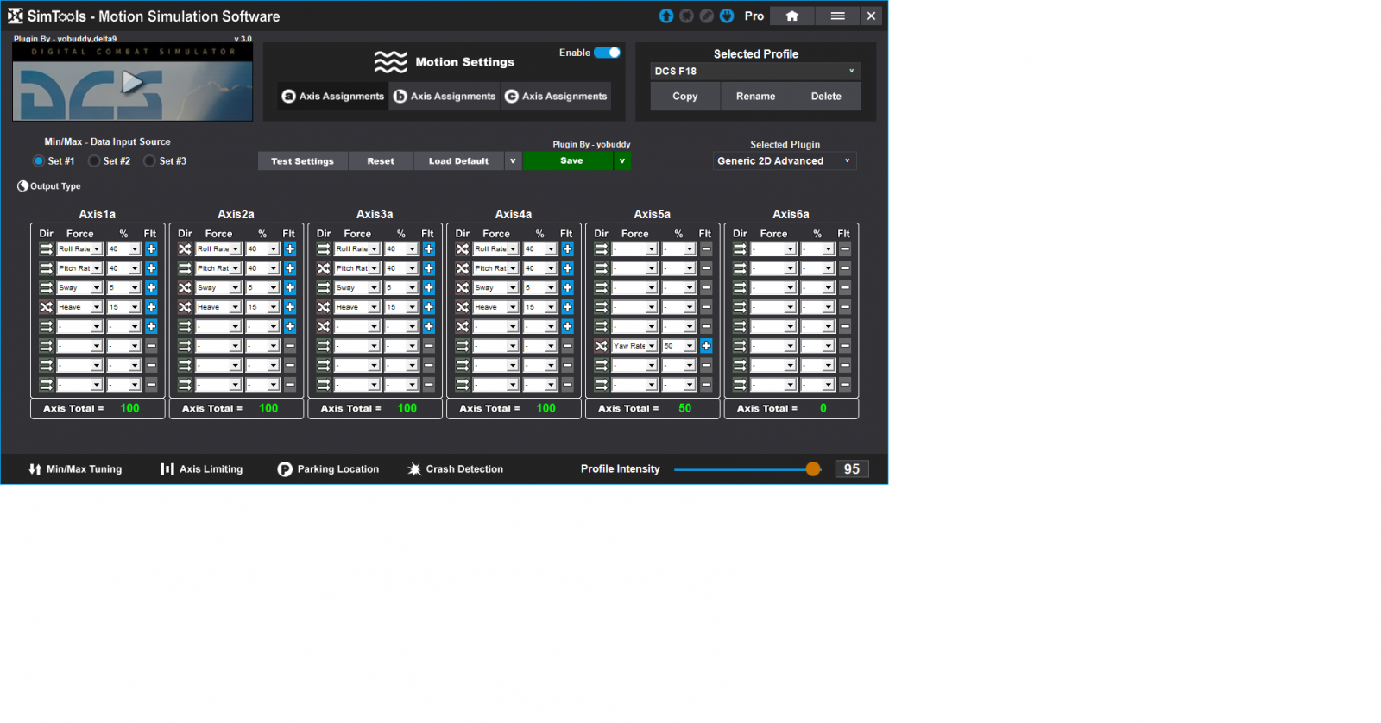Select Set #3 data input source
The image size is (1381, 723).
click(149, 160)
